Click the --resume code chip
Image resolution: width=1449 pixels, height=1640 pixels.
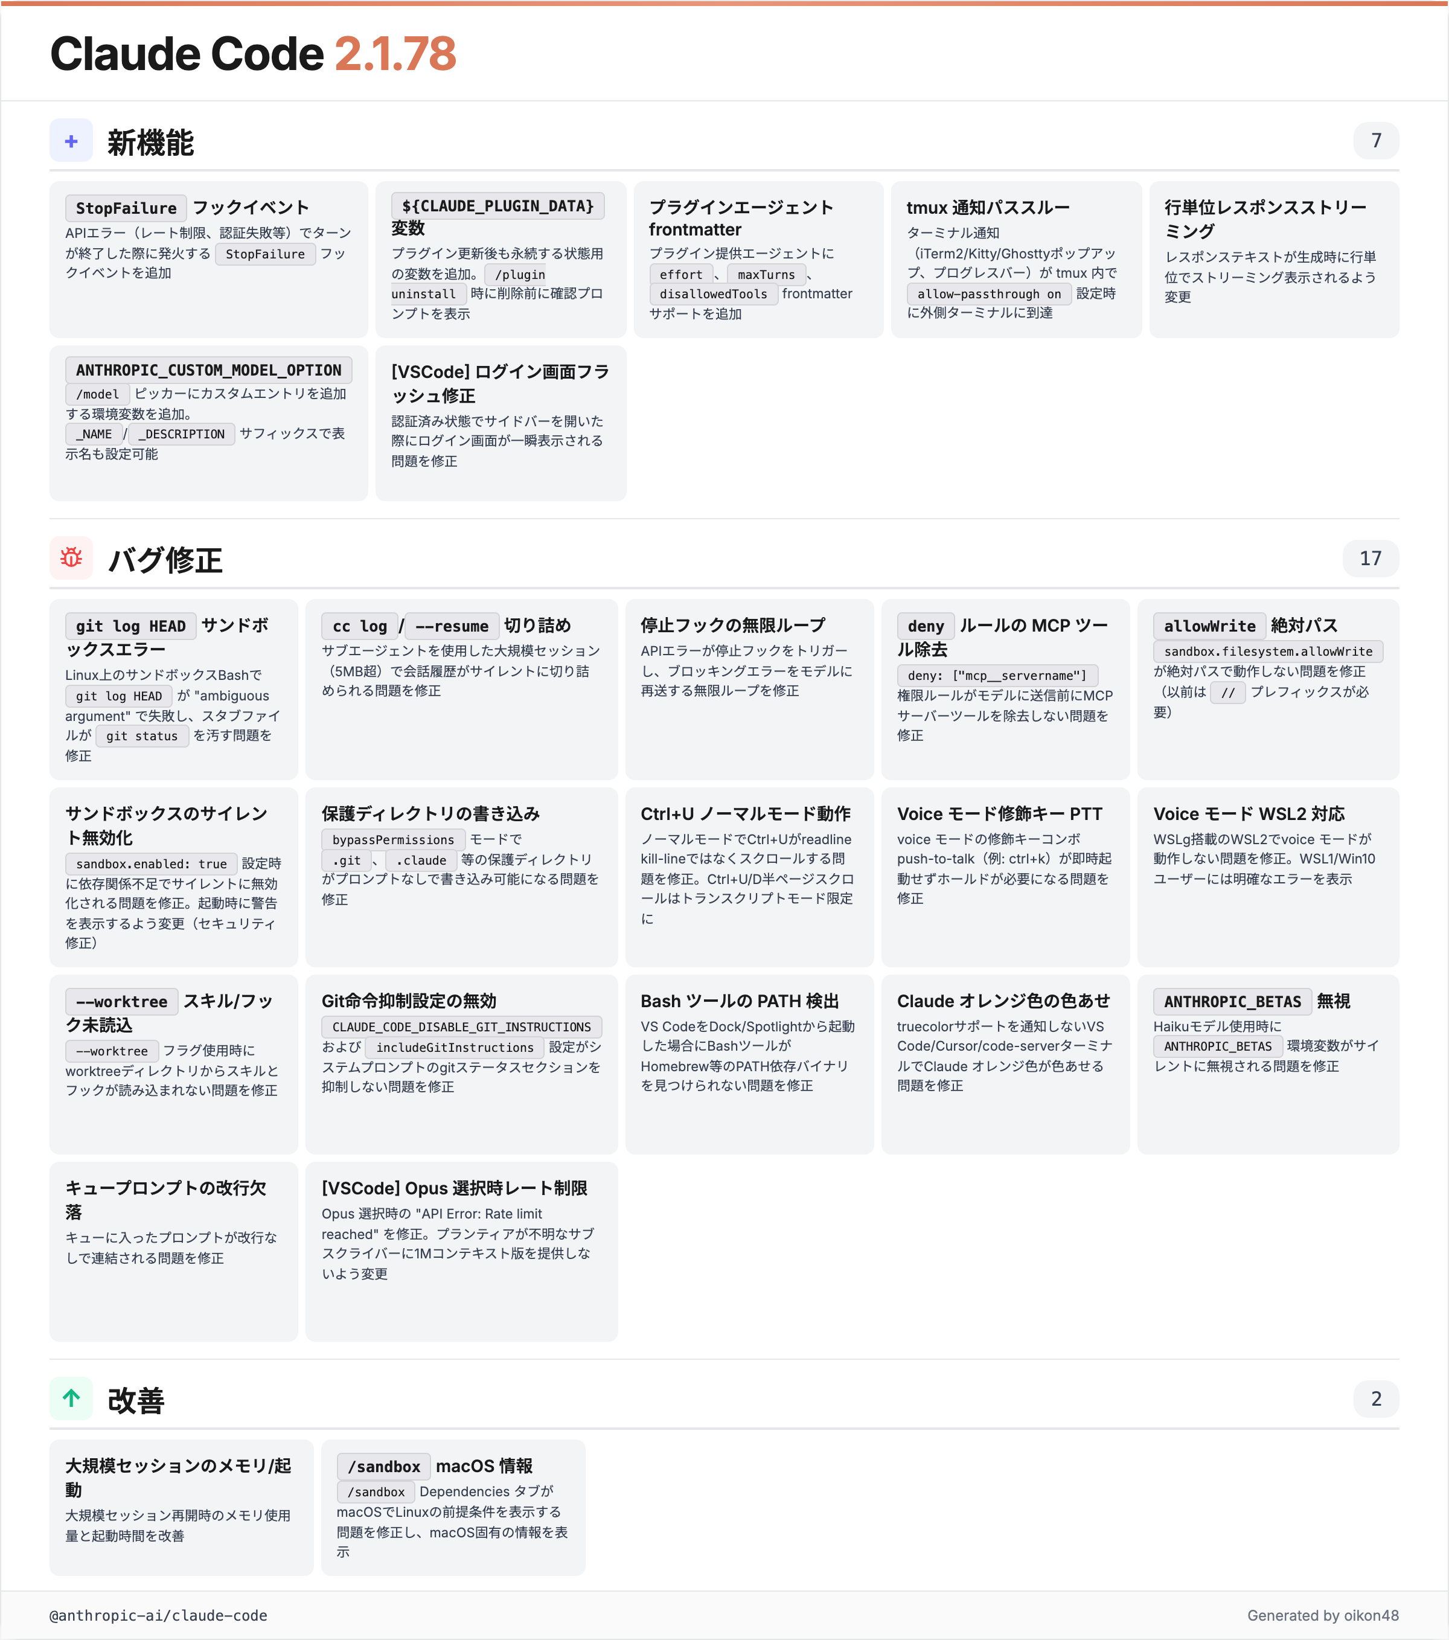pyautogui.click(x=452, y=626)
